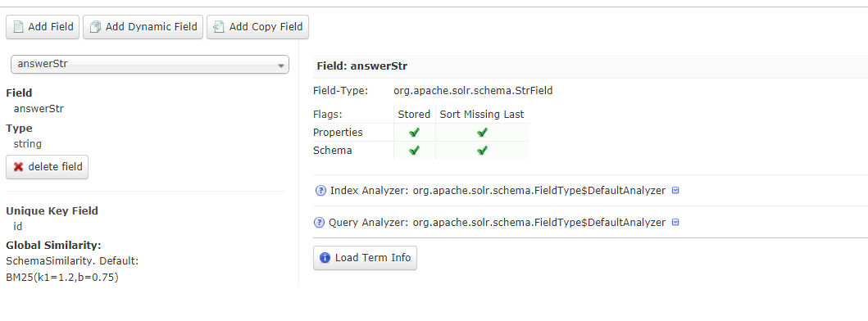
Task: Click the Add Copy Field button
Action: 257,26
